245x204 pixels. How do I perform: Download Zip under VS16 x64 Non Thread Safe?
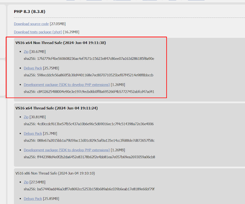(26, 51)
